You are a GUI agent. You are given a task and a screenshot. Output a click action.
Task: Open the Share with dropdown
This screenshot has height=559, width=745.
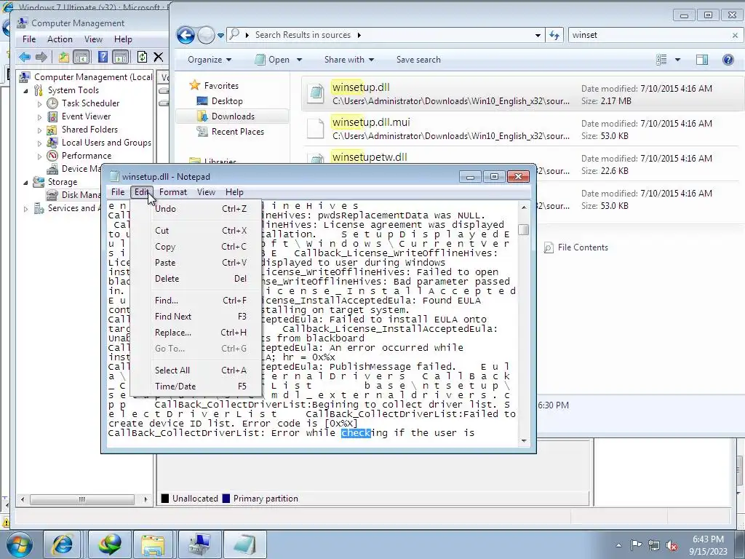point(349,60)
